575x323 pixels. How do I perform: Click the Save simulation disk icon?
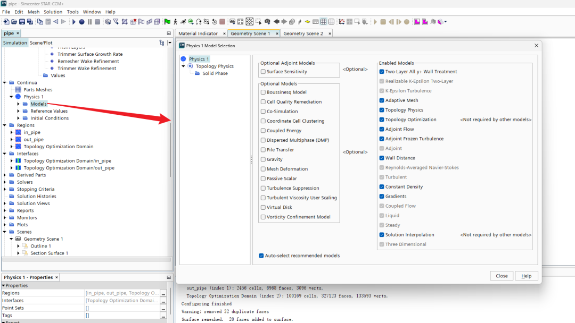[x=22, y=22]
